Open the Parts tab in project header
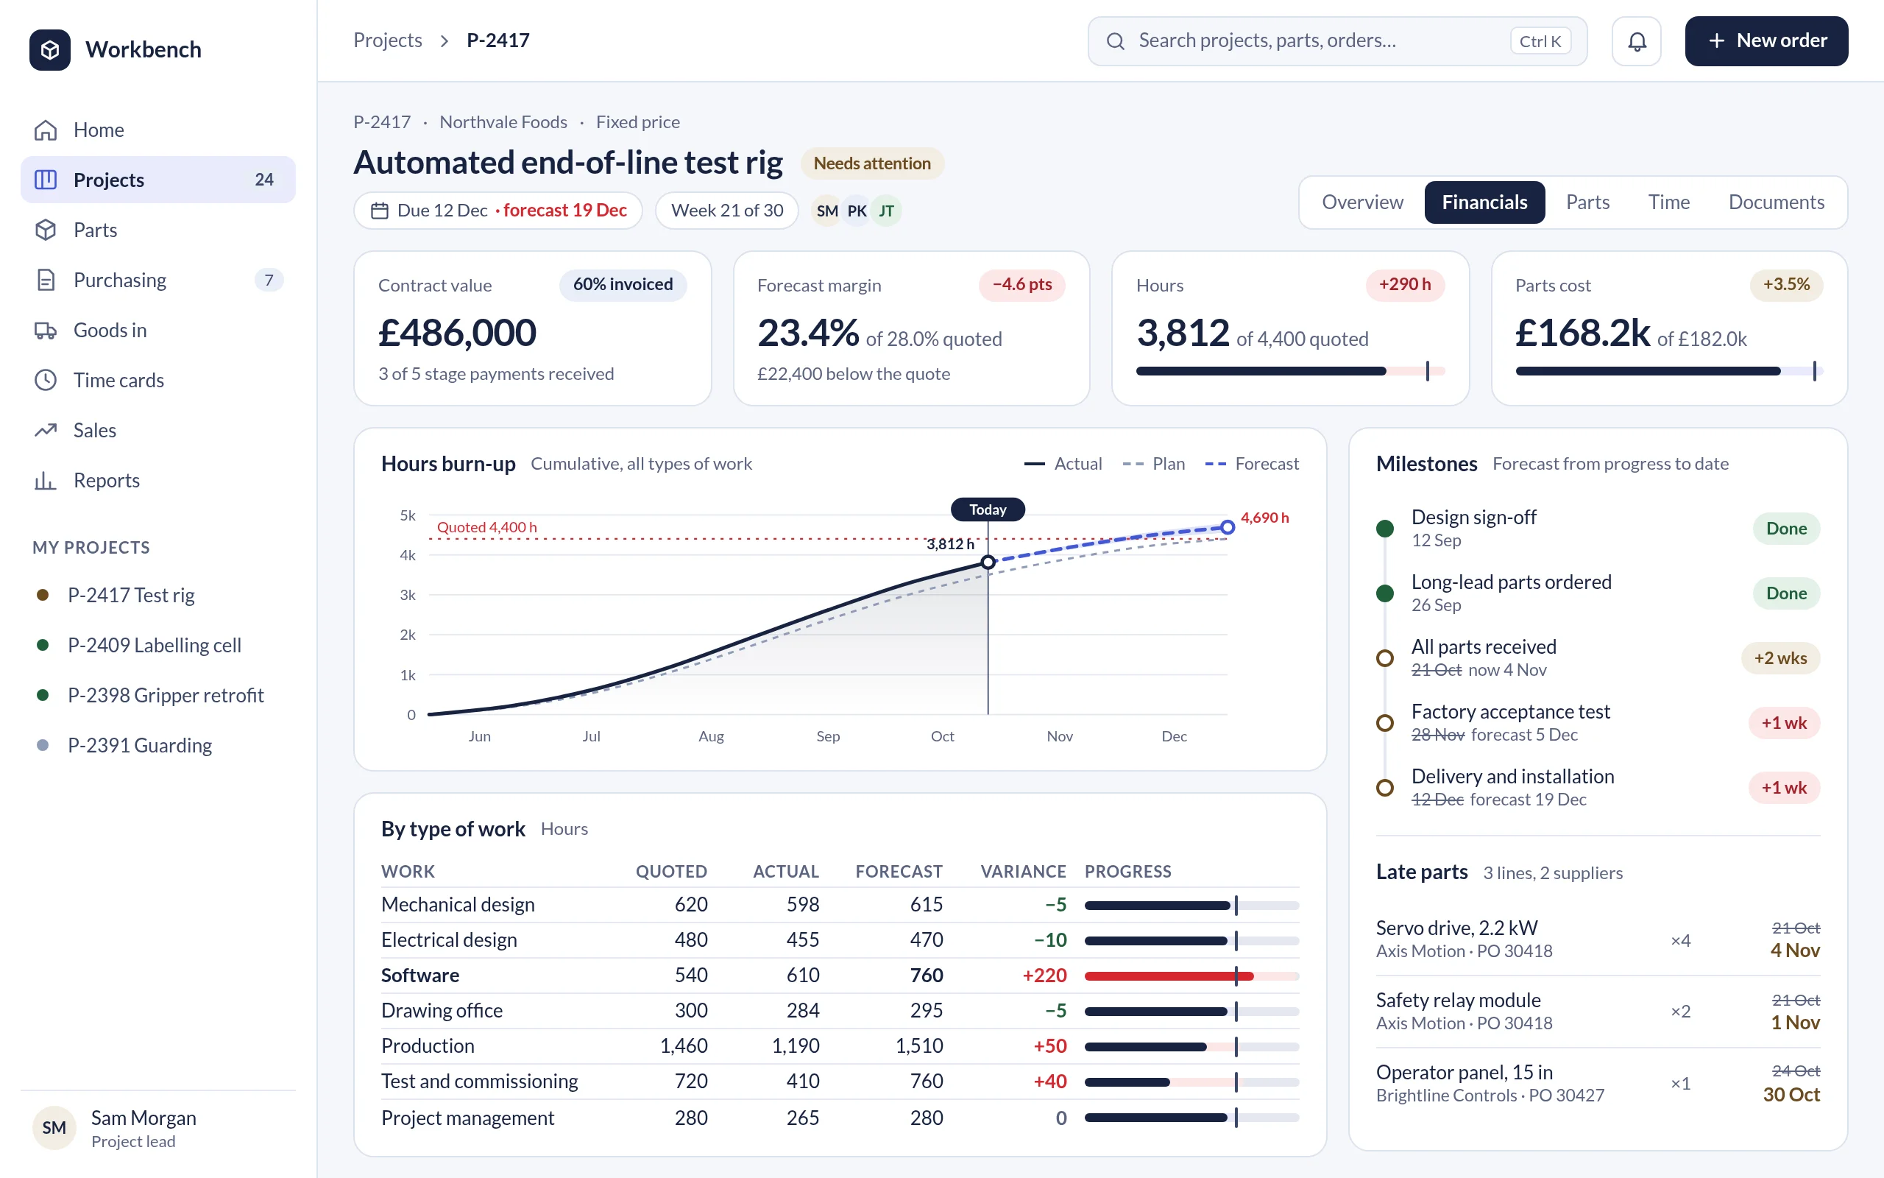Screen dimensions: 1884x1178 1587,202
